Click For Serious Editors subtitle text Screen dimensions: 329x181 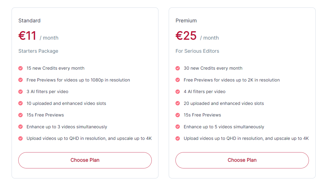click(197, 51)
